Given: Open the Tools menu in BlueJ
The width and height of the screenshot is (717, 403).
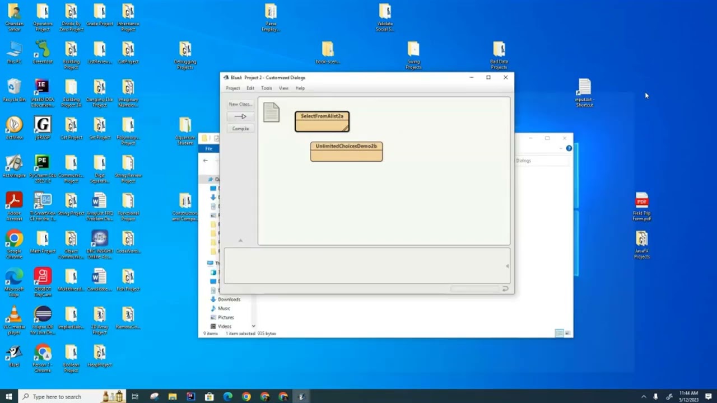Looking at the screenshot, I should coord(266,88).
